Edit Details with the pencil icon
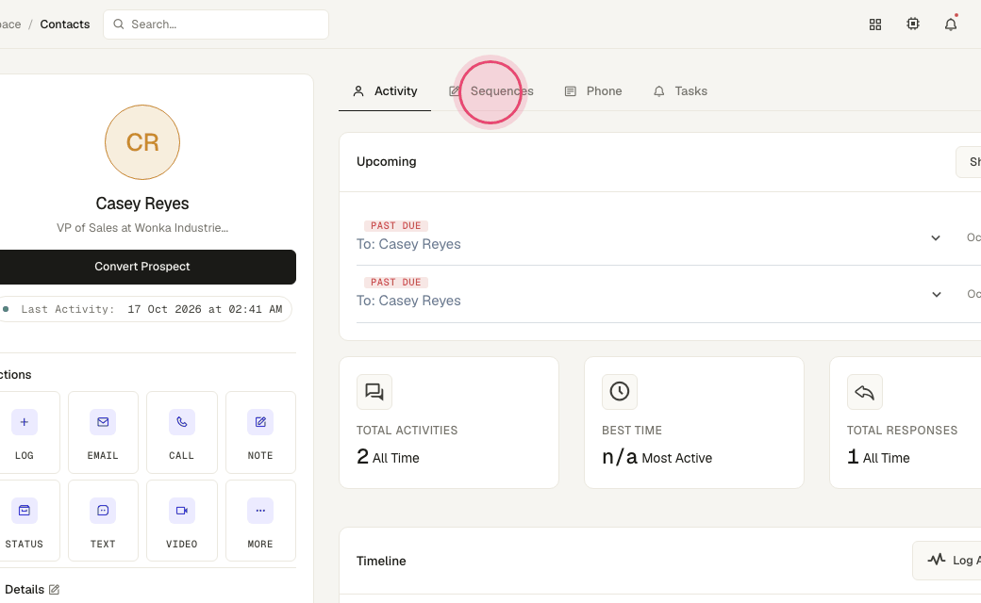Viewport: 981px width, 603px height. click(55, 589)
